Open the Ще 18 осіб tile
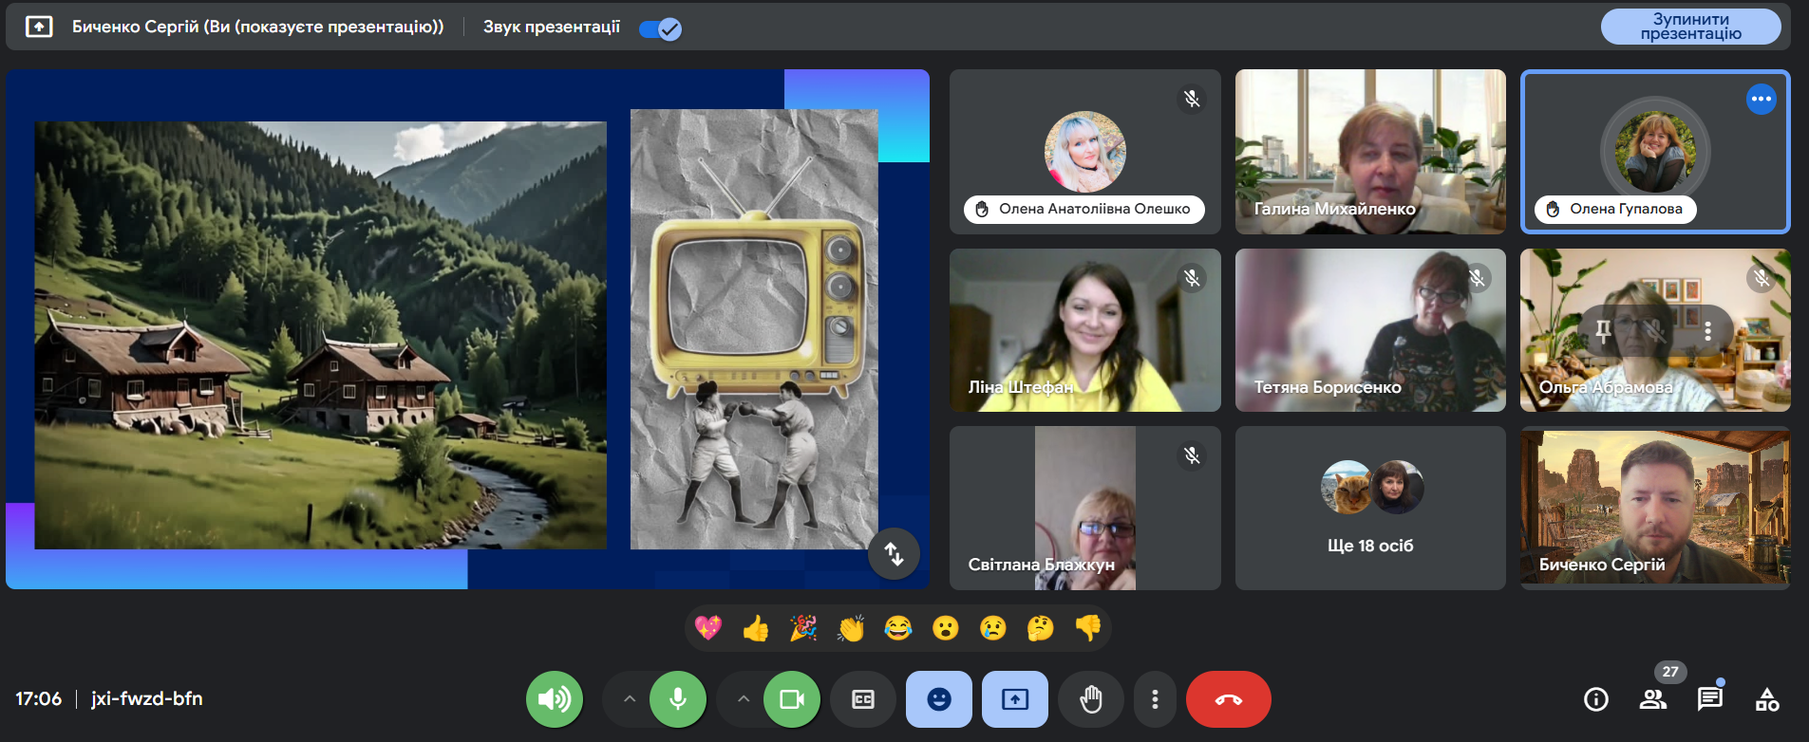The width and height of the screenshot is (1809, 742). point(1370,508)
